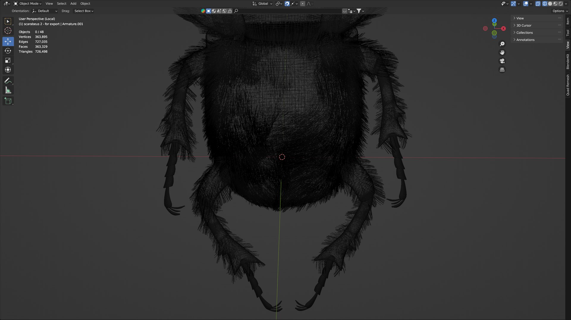The image size is (571, 320).
Task: Activate the Cursor tool
Action: point(8,31)
